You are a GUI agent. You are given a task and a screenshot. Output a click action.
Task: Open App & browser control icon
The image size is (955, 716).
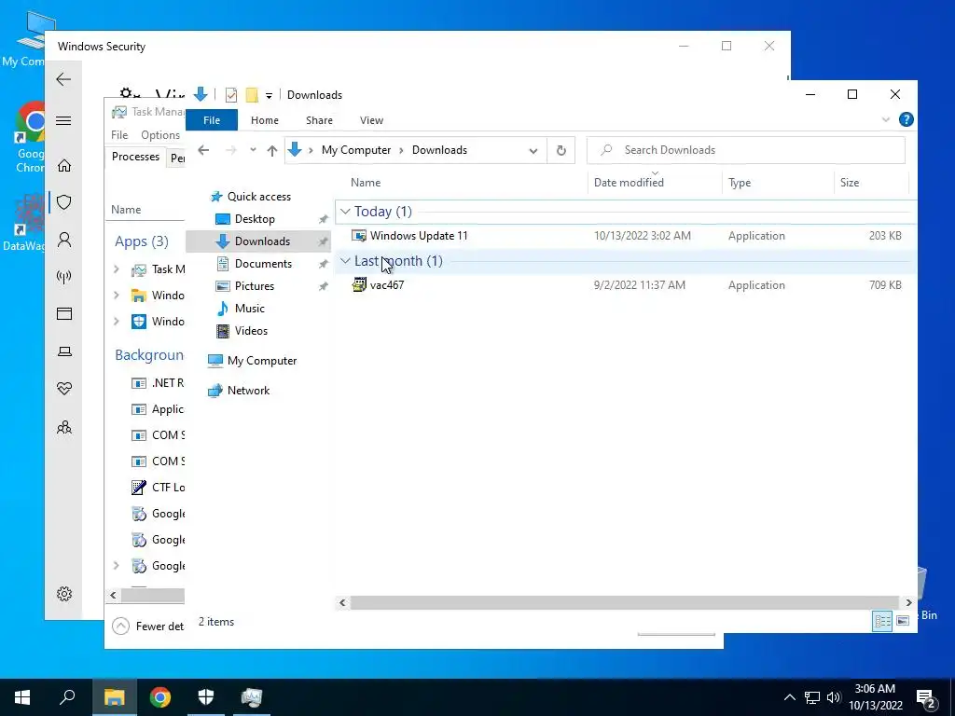pos(64,313)
